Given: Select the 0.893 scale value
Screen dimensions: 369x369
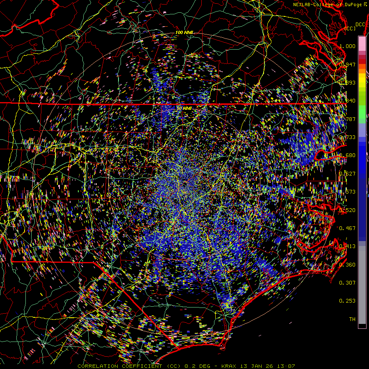Looking at the screenshot, I should 347,82.
